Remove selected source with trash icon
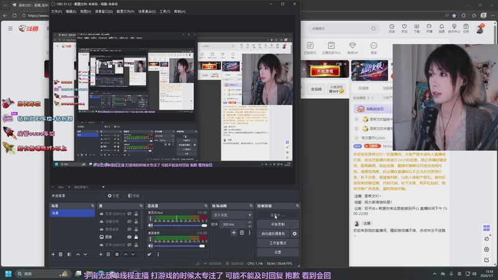This screenshot has width=498, height=280. (108, 254)
